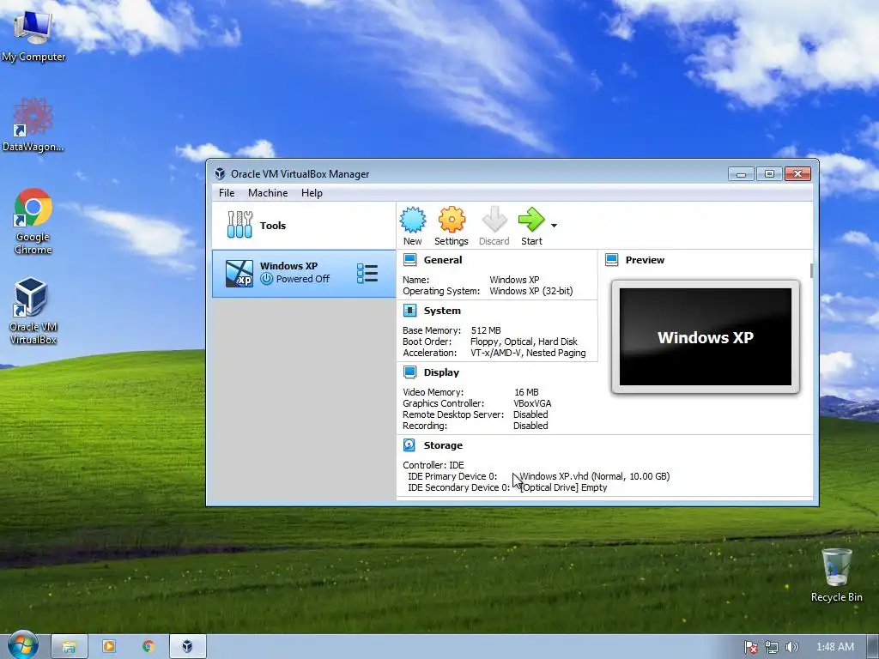Open Windows Explorer from the taskbar
879x659 pixels.
tap(70, 647)
